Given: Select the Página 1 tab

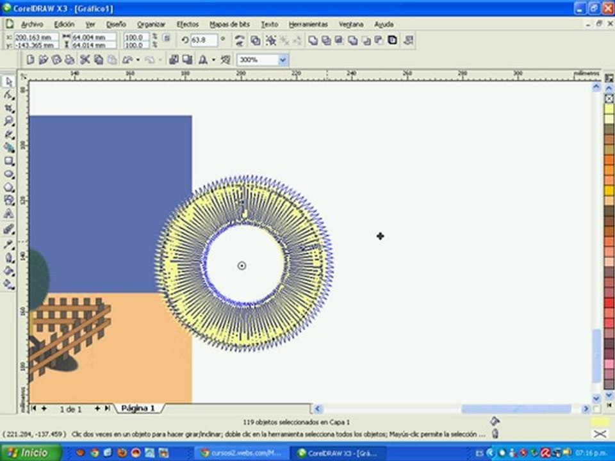Looking at the screenshot, I should pyautogui.click(x=138, y=408).
